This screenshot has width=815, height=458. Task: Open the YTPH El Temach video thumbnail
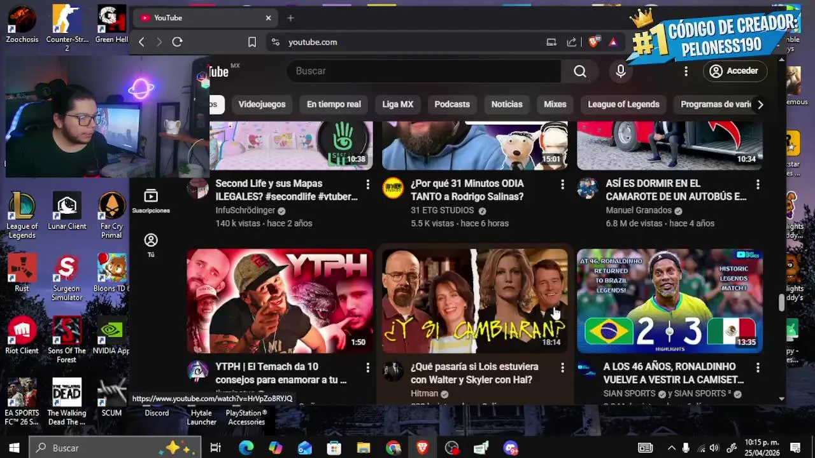coord(280,301)
